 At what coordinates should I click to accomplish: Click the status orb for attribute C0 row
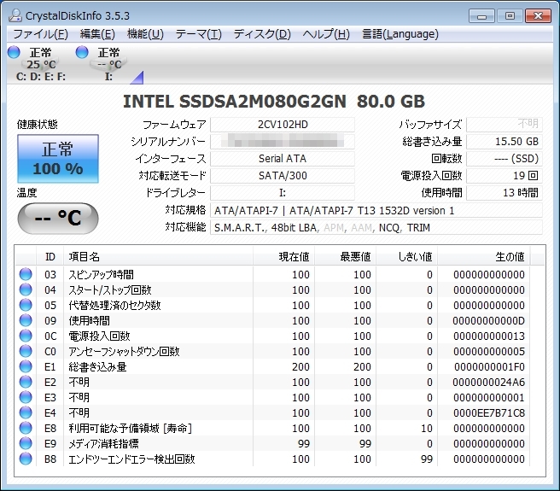[x=26, y=352]
